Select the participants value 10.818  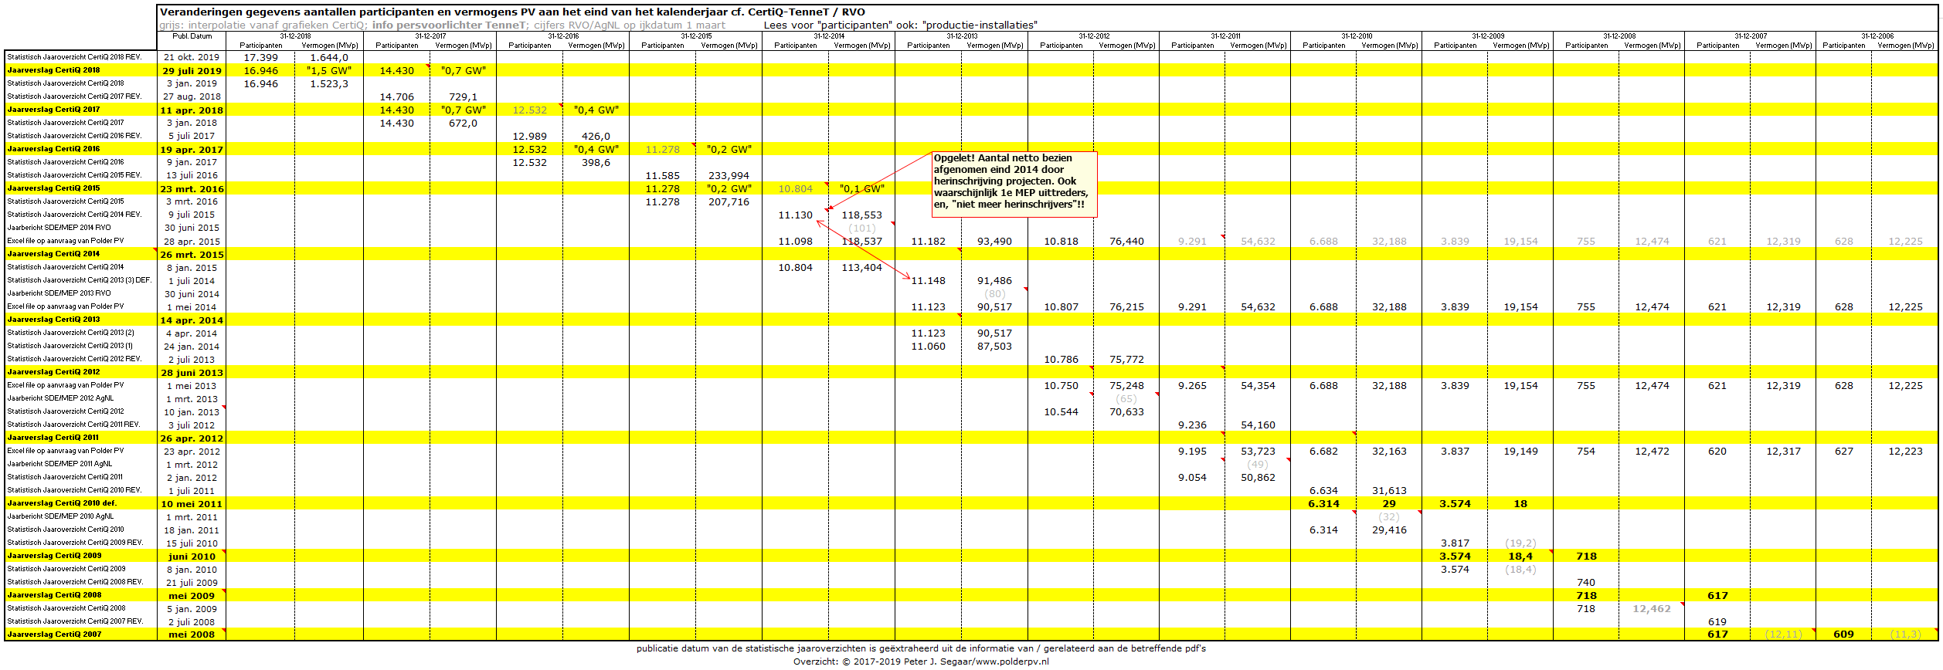point(1062,241)
